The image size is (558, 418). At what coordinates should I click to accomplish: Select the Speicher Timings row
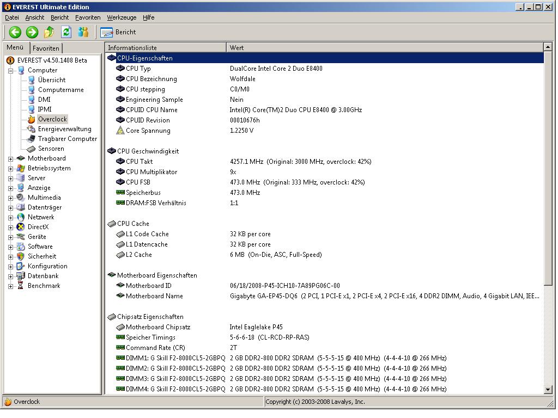tap(325, 337)
